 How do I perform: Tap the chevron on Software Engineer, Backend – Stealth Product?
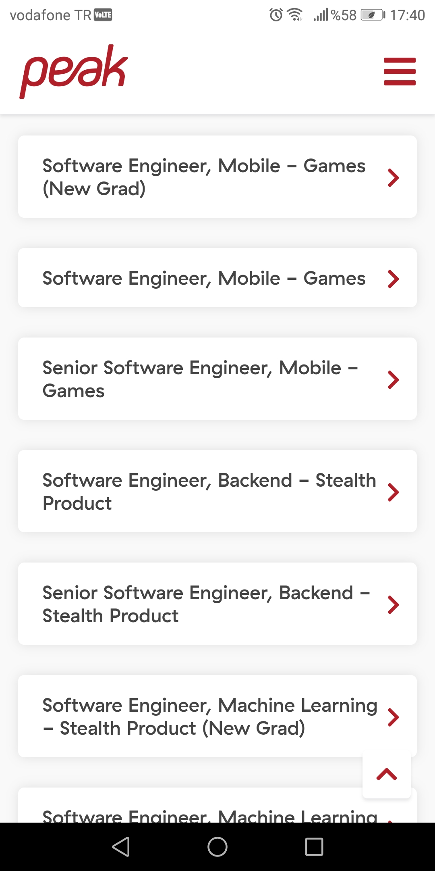(x=393, y=492)
